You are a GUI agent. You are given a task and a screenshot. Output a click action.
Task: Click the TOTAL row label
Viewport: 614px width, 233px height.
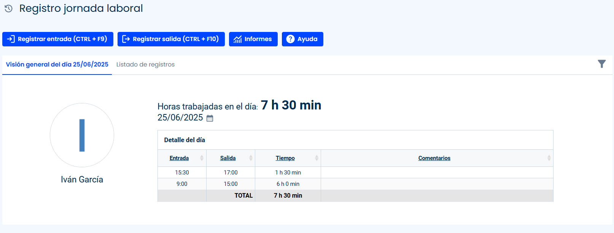(243, 195)
